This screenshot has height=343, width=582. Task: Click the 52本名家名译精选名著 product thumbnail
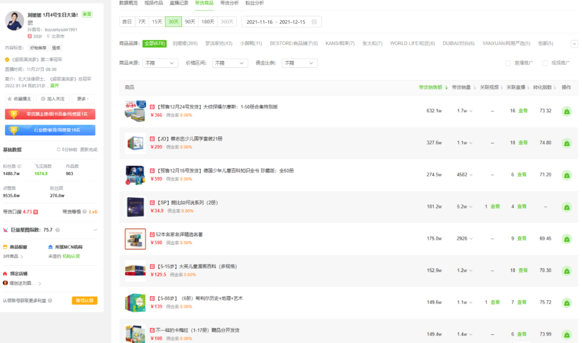click(135, 239)
